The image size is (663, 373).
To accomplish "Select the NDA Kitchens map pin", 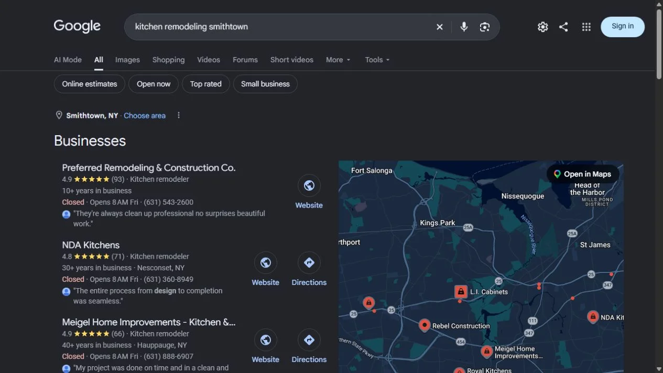I will point(593,316).
